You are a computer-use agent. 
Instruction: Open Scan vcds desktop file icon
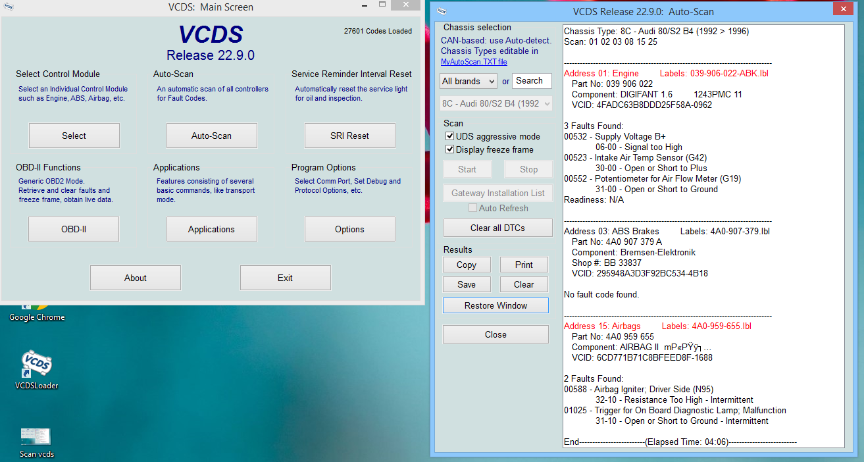point(36,436)
